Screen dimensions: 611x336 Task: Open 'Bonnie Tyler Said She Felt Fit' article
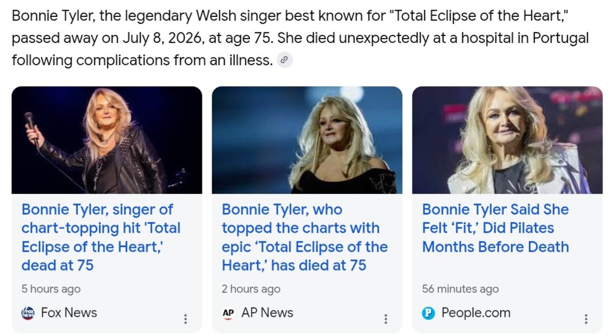tap(496, 228)
